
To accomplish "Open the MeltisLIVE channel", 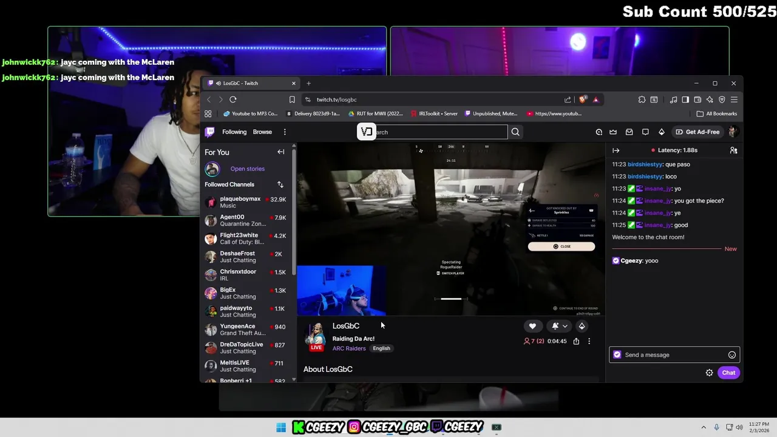I will click(x=246, y=366).
